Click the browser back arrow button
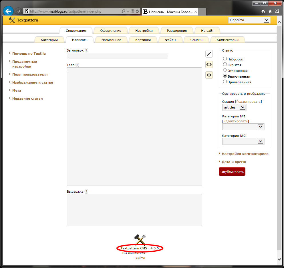Image resolution: width=284 pixels, height=268 pixels. tap(8, 11)
